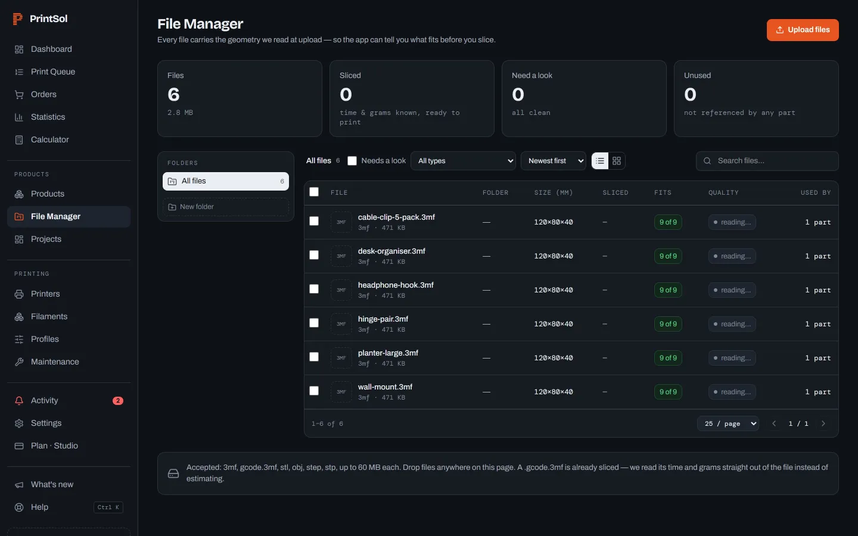Click the 9 of 9 badge for planter-large.3mf
This screenshot has height=536, width=858.
point(668,358)
